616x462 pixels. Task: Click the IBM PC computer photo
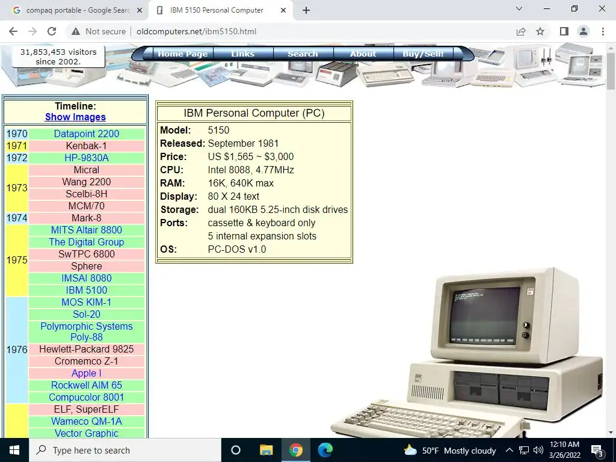pyautogui.click(x=467, y=353)
